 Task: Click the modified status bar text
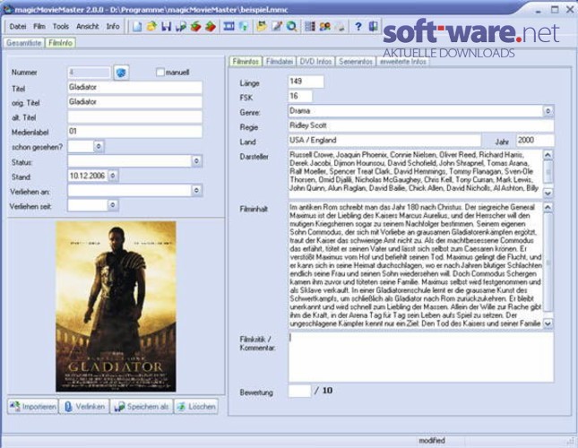[432, 441]
